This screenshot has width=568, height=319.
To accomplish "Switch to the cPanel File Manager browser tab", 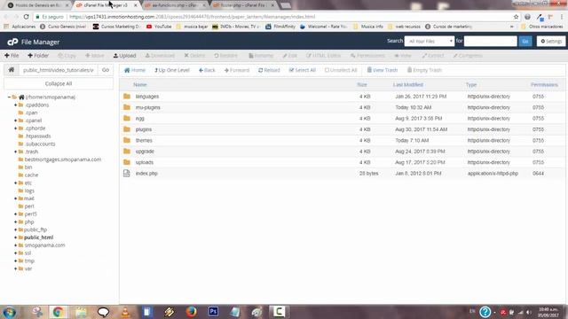I will (106, 5).
